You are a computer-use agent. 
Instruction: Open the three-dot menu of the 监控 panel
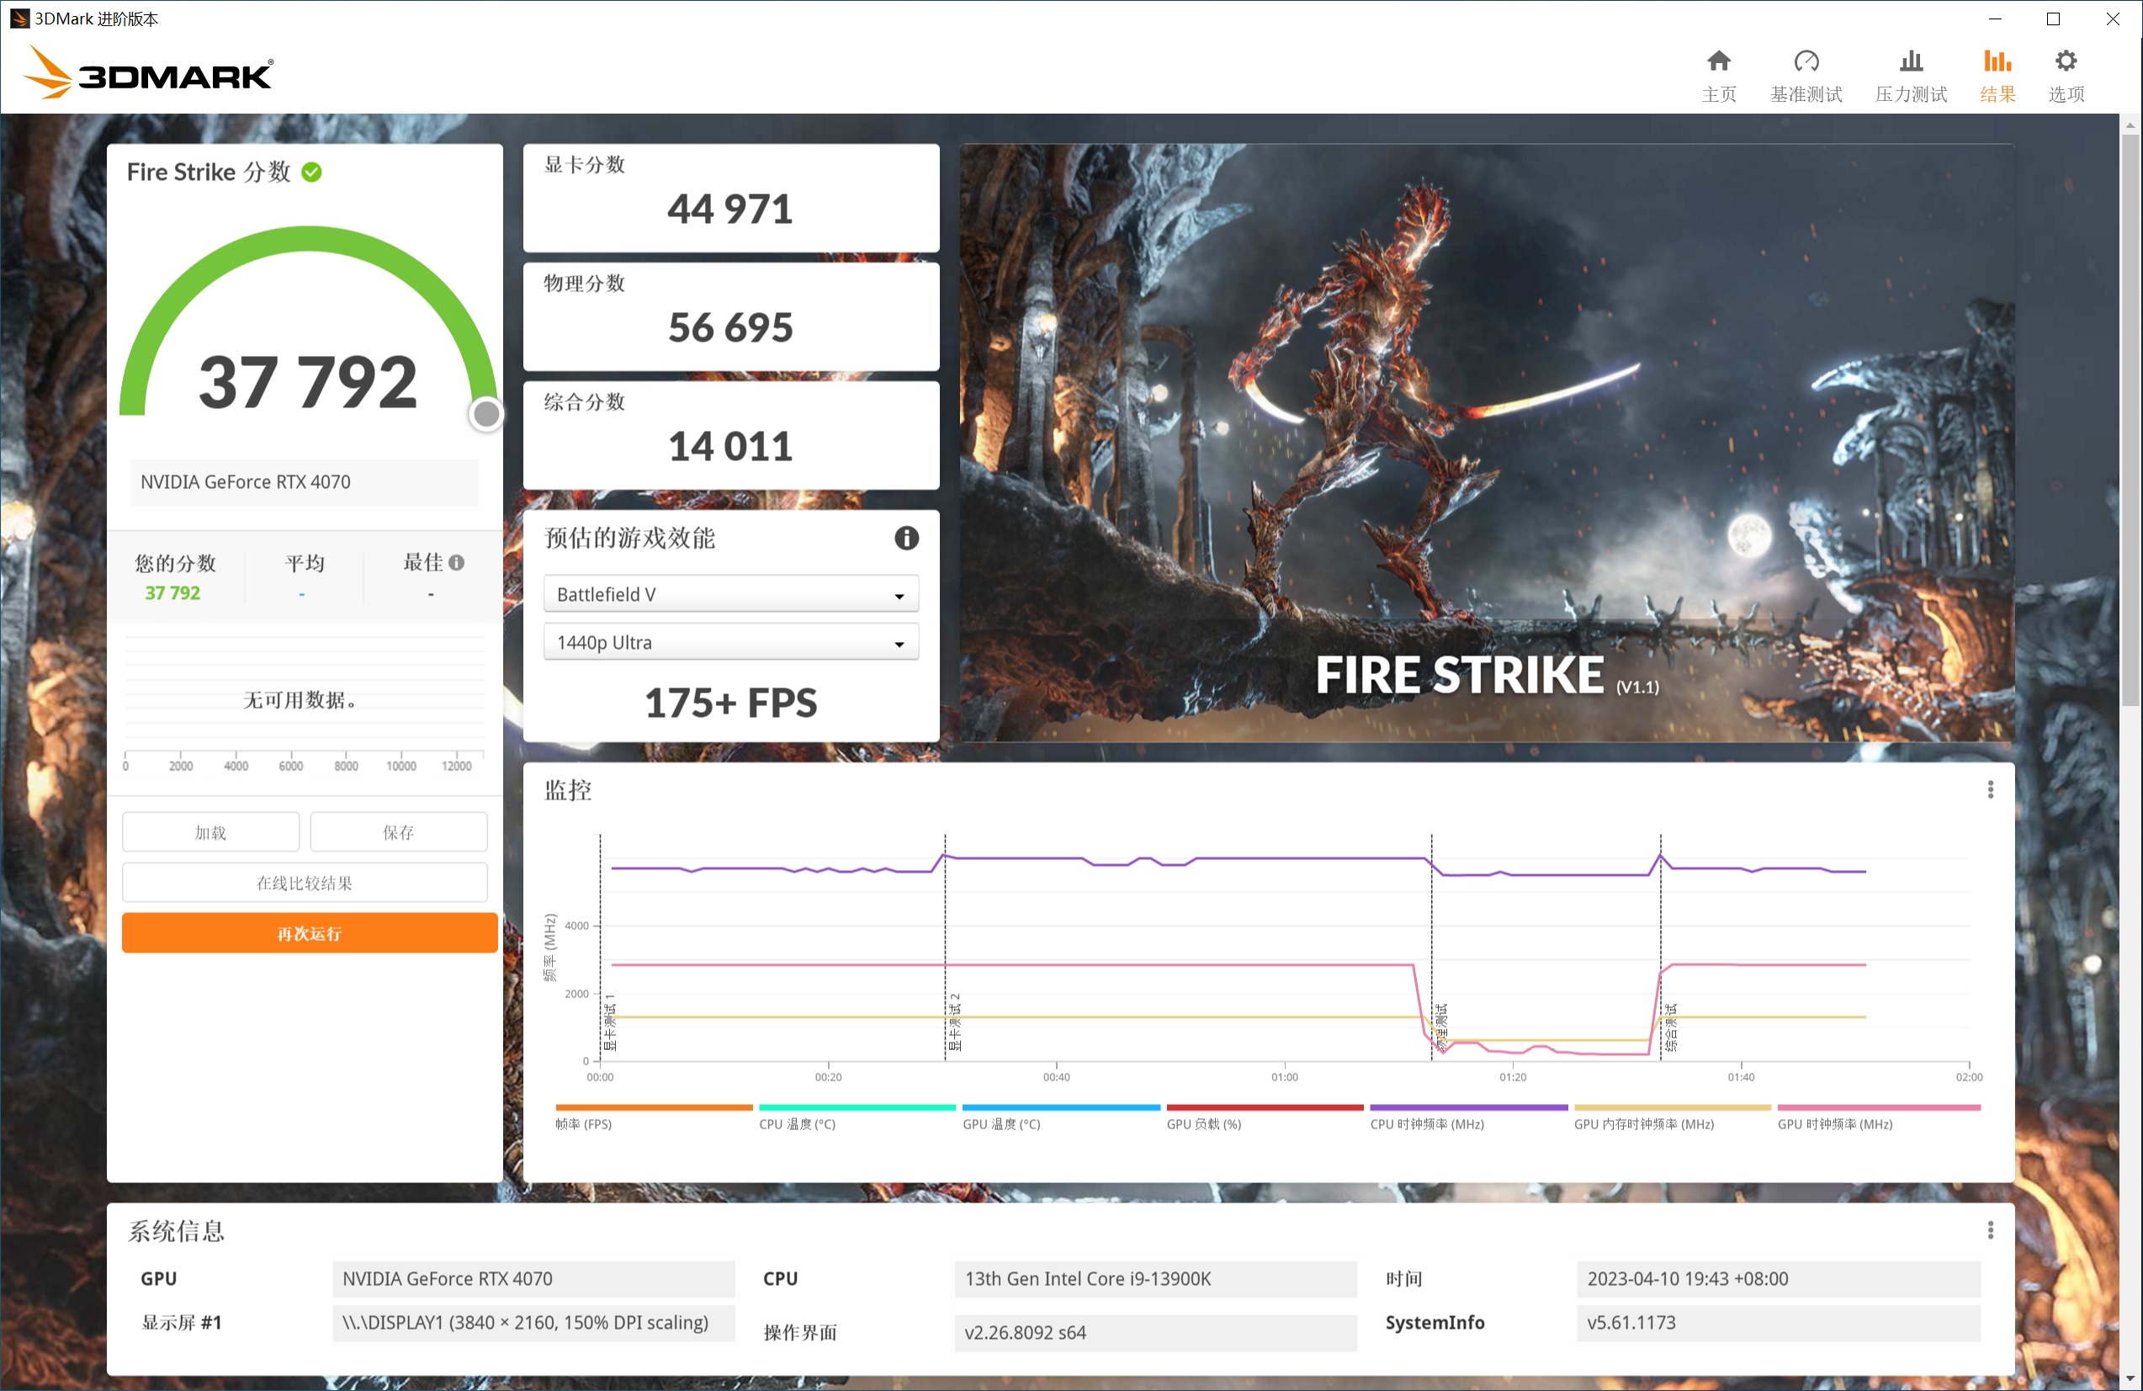point(1990,789)
